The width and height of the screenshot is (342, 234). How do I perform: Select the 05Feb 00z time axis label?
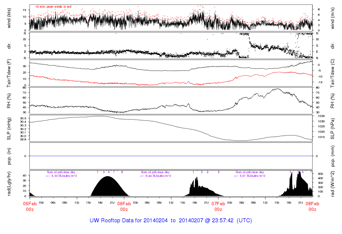point(30,206)
